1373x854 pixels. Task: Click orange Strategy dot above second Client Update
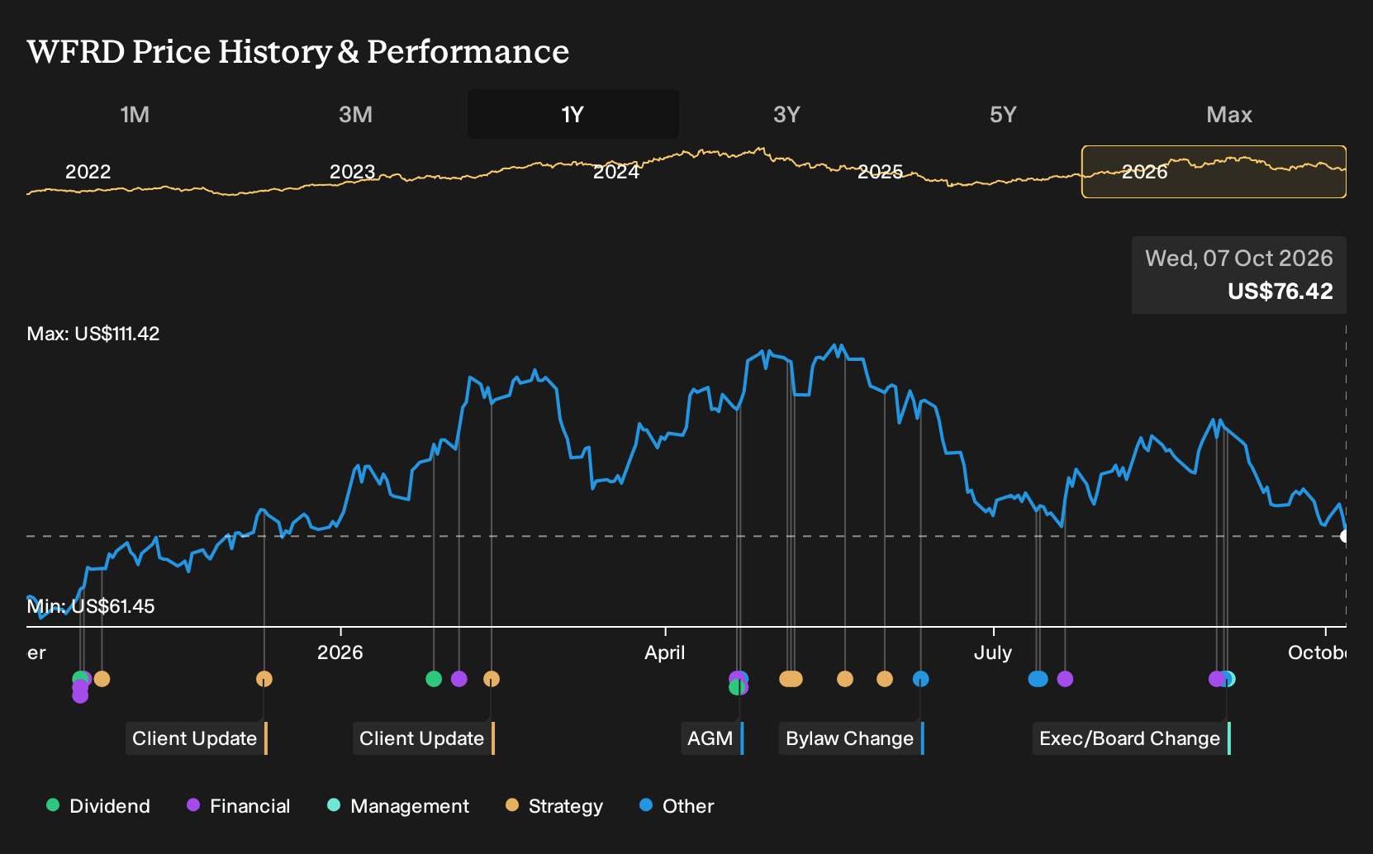pos(492,679)
